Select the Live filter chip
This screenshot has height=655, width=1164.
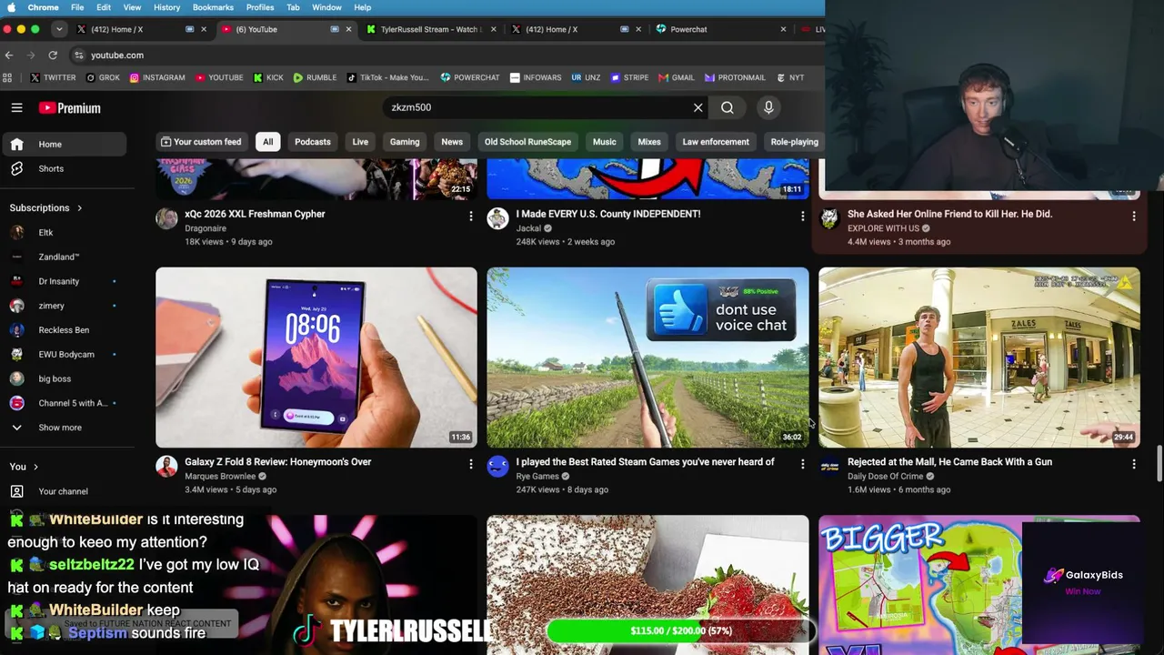[360, 142]
